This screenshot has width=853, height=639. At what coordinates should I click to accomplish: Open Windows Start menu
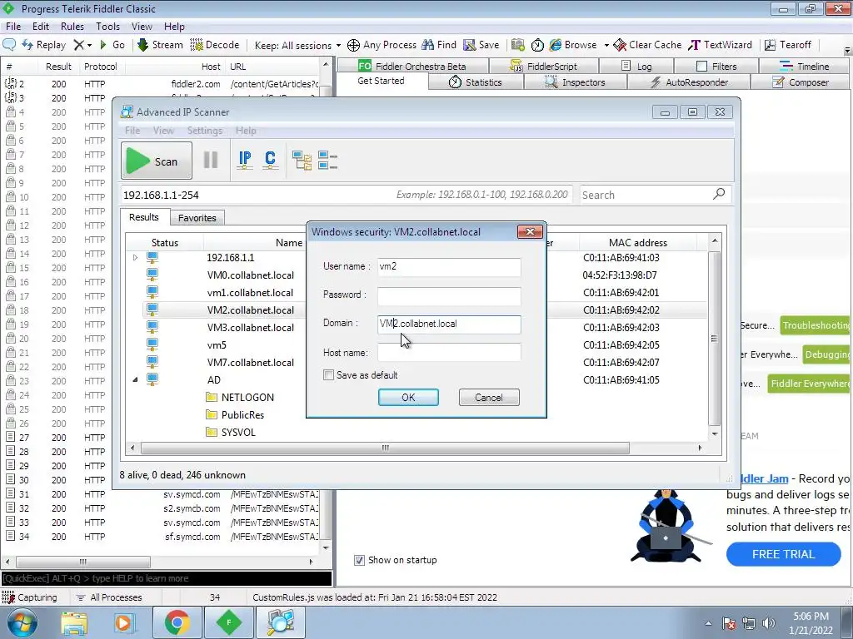[x=22, y=622]
